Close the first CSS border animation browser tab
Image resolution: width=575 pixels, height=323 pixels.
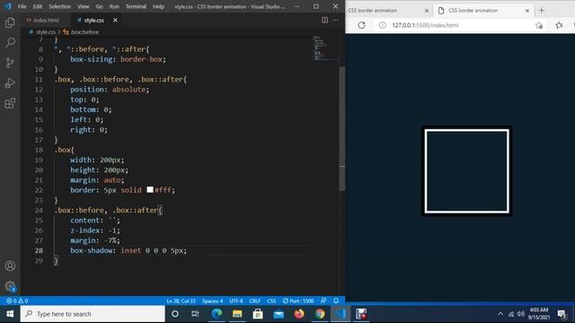coord(427,11)
